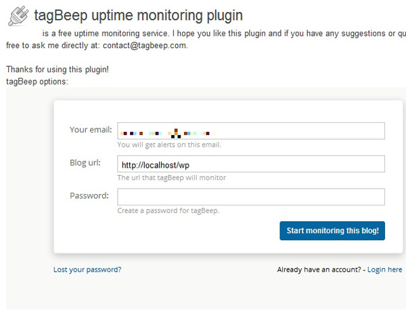Click the contact@tagbeep.com email address

click(145, 45)
